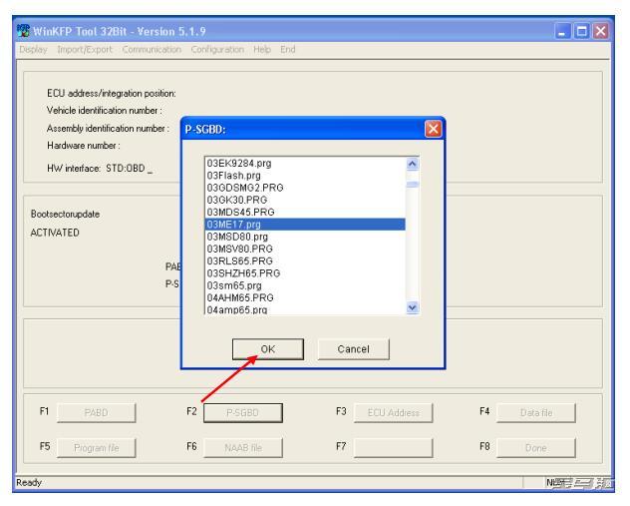Click the scrollbar thumb in file list
The image size is (630, 506).
(413, 185)
